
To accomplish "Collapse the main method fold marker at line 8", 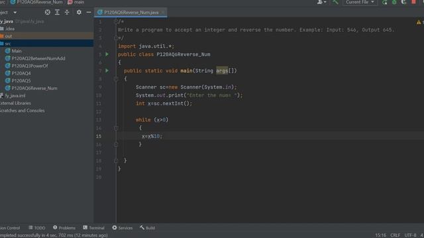I will [116, 79].
